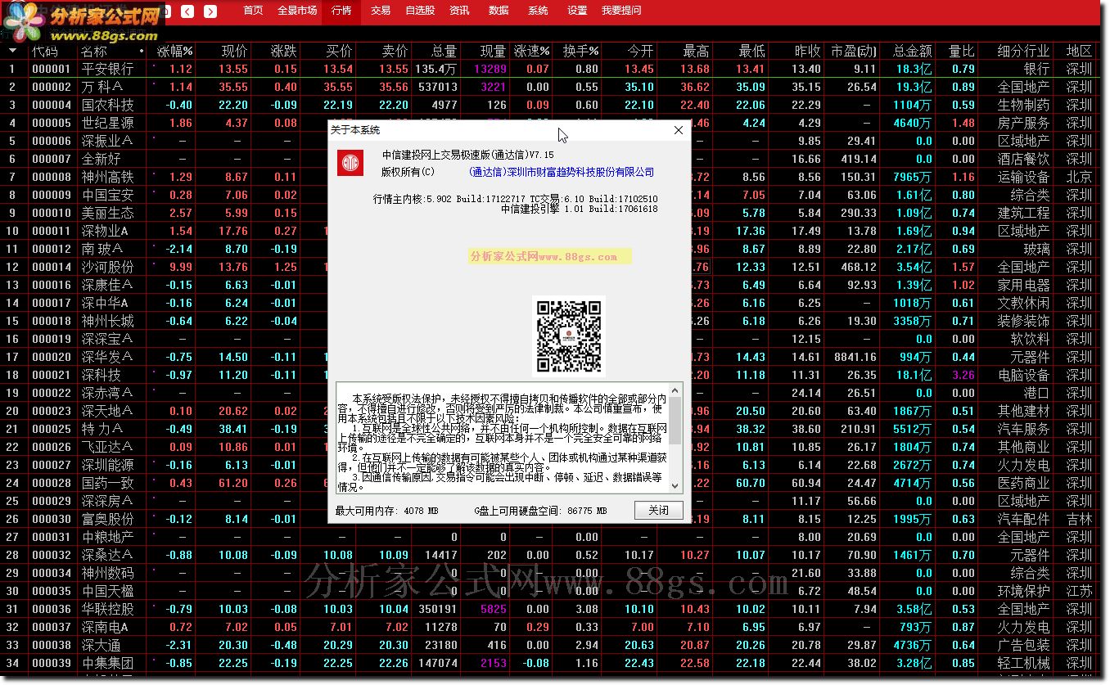
Task: Sort by the 涨速% column header
Action: 532,51
